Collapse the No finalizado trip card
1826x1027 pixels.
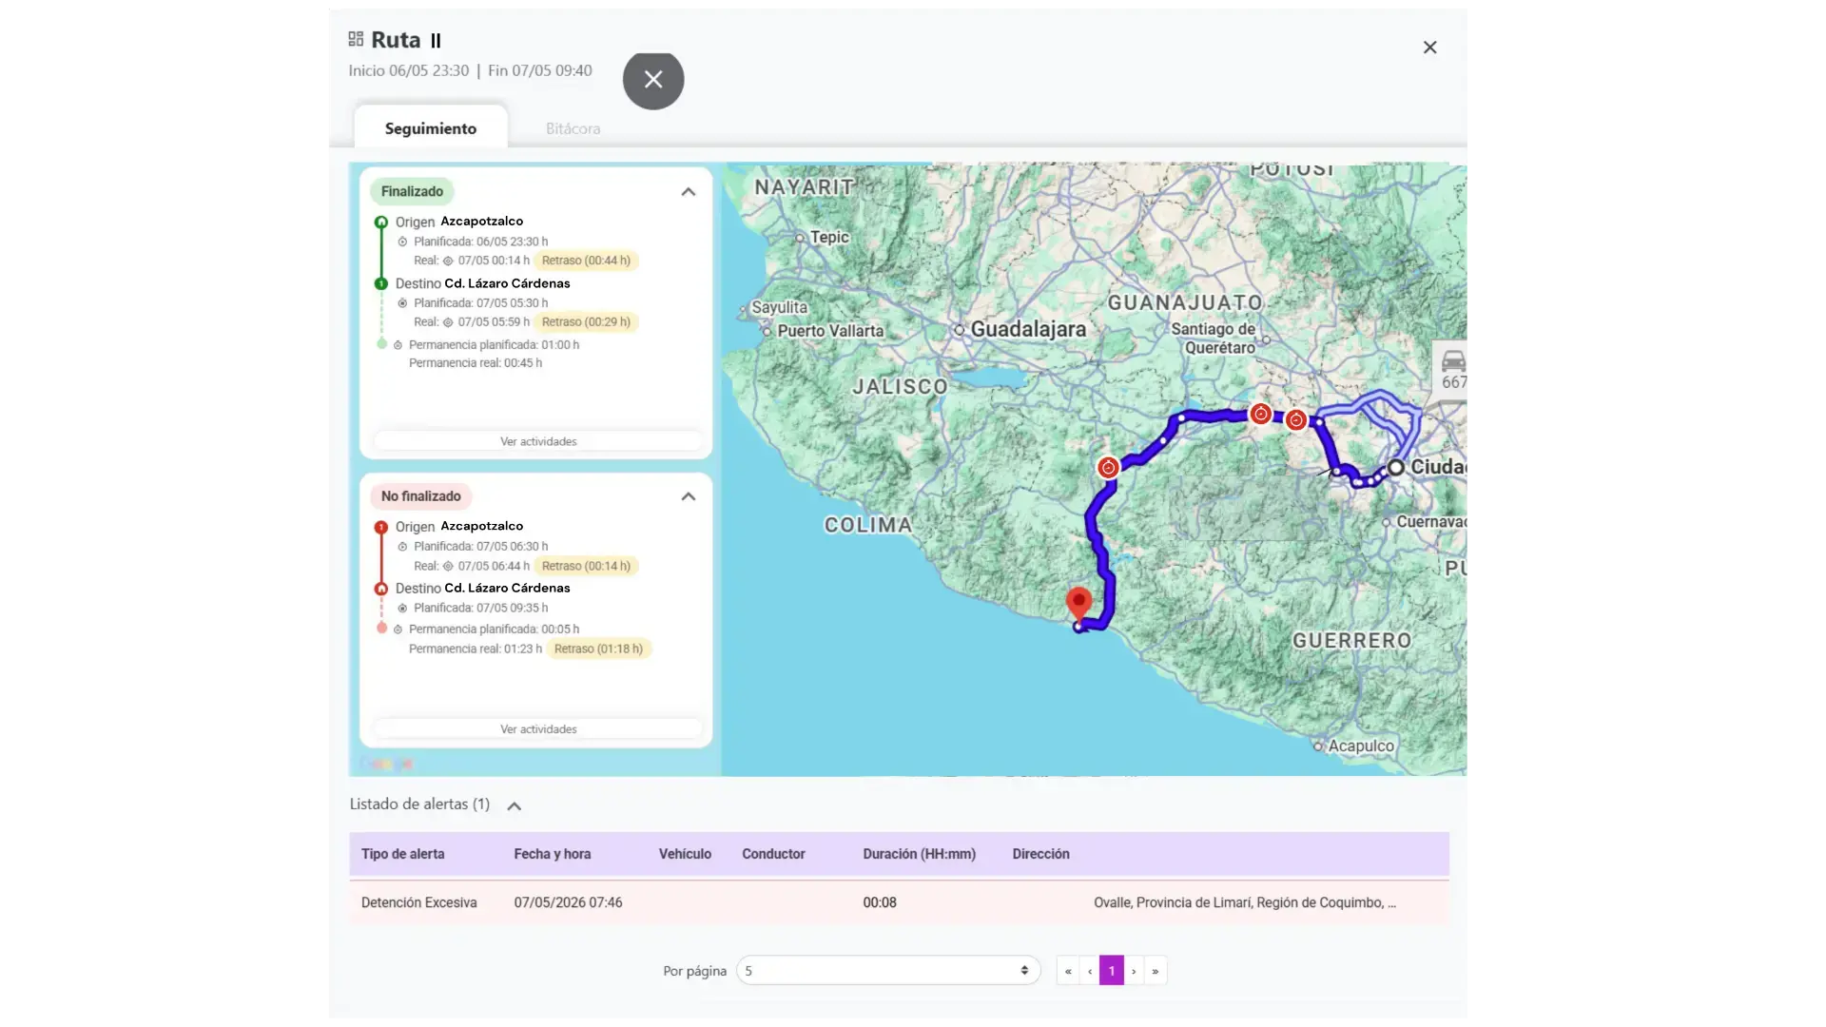click(x=689, y=496)
